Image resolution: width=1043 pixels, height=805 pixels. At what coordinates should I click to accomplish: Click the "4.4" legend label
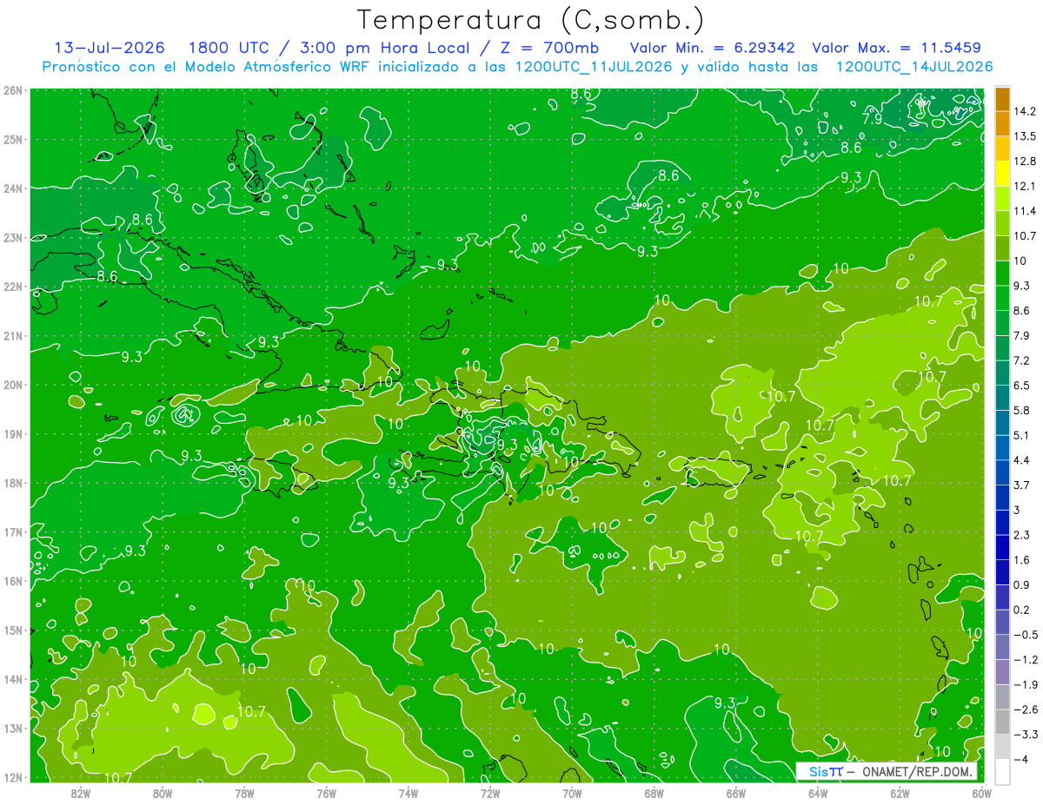click(x=1022, y=459)
